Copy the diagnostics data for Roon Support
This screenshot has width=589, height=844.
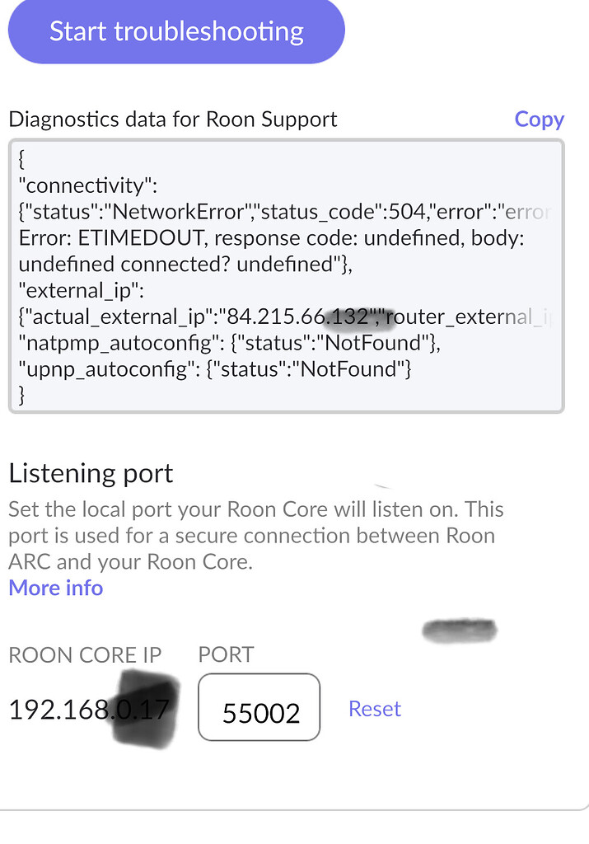tap(539, 119)
